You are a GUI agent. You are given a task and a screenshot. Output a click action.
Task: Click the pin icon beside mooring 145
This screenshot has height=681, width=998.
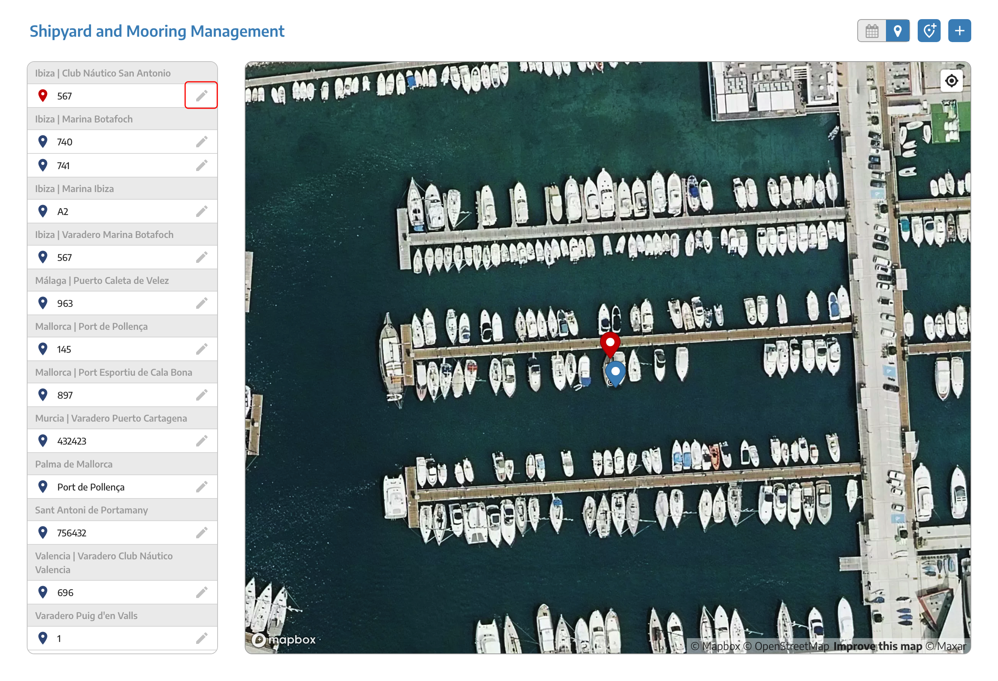(42, 349)
